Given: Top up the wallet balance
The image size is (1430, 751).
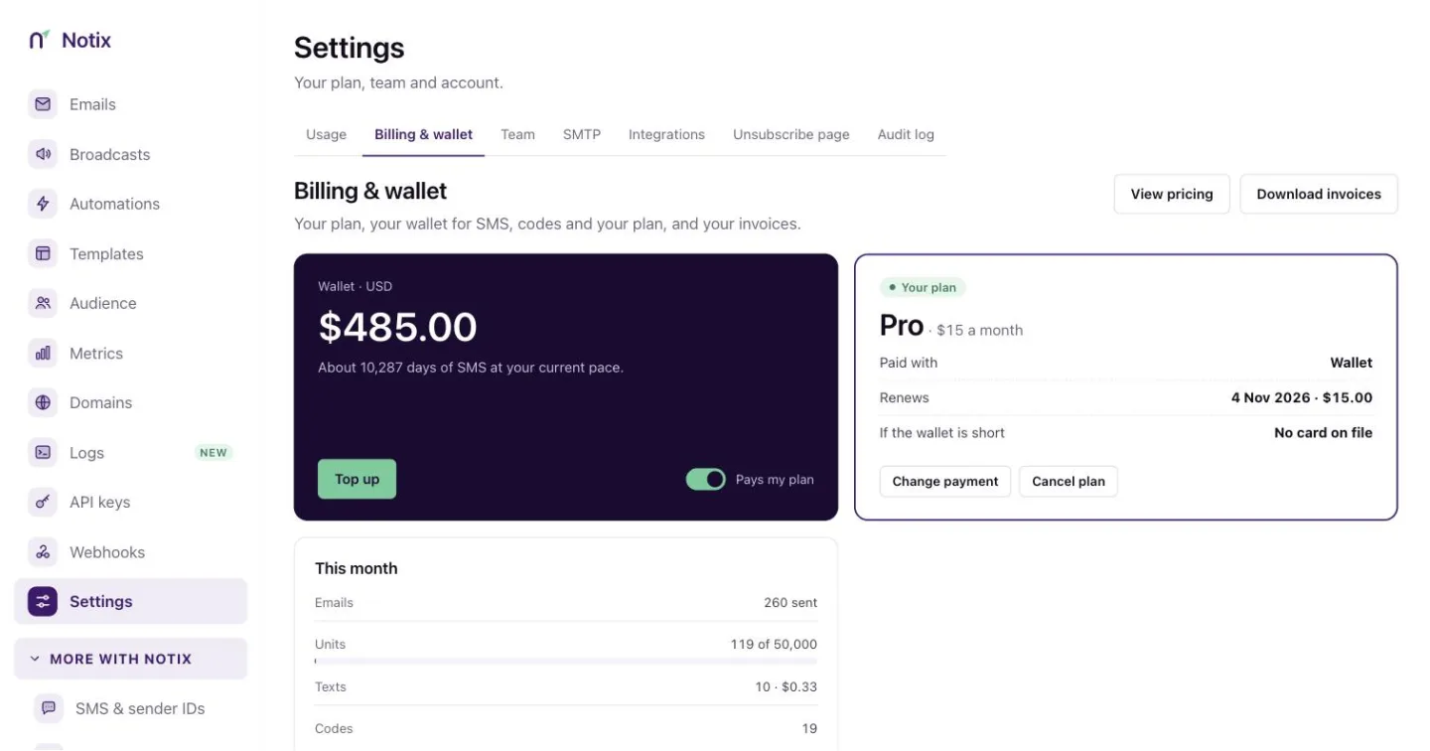Looking at the screenshot, I should click(357, 479).
